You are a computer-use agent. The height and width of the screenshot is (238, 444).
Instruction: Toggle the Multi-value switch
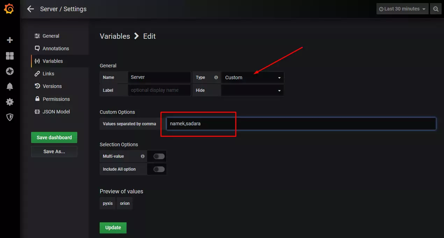(159, 156)
